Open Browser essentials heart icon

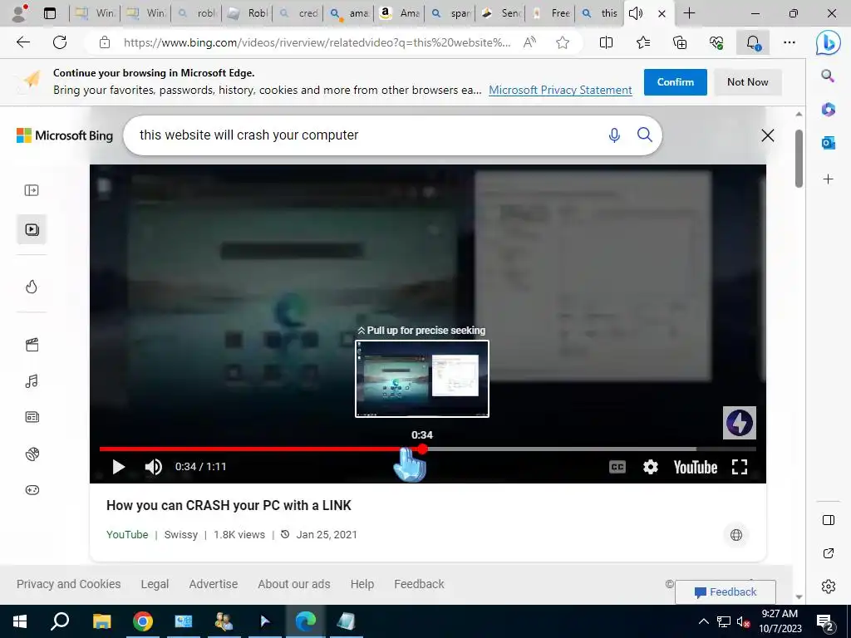[716, 42]
